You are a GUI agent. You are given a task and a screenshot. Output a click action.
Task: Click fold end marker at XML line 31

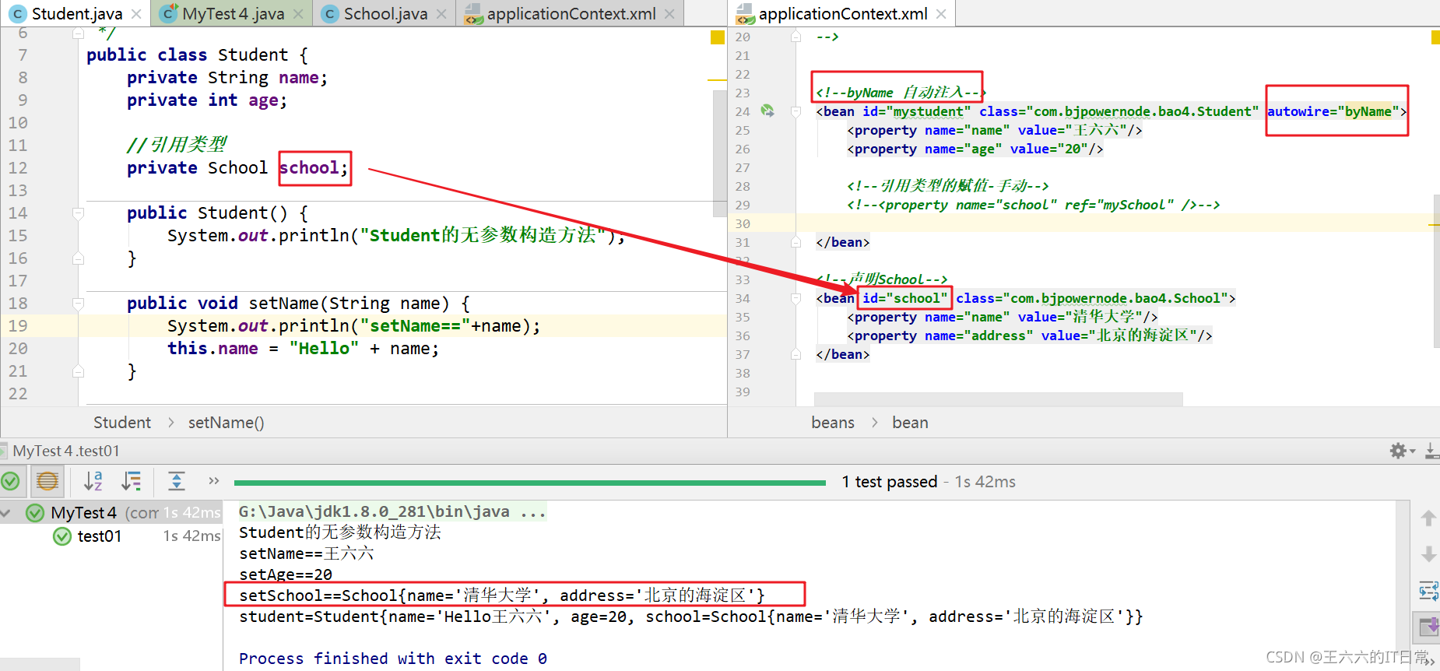click(x=796, y=243)
